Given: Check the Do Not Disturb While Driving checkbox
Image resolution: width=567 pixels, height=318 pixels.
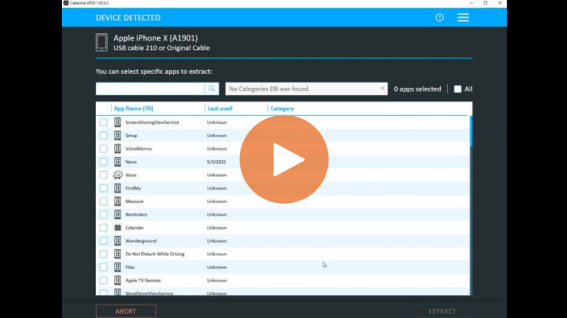Looking at the screenshot, I should pos(103,254).
